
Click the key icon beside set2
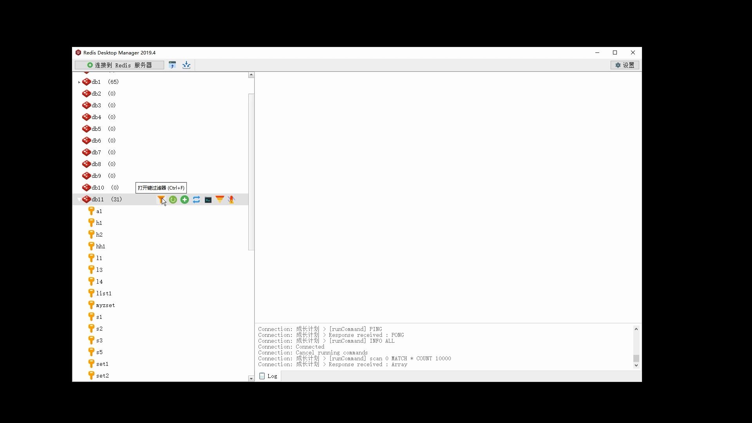point(91,376)
